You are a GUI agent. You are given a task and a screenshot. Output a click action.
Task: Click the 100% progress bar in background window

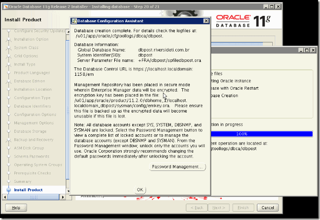[x=262, y=134]
